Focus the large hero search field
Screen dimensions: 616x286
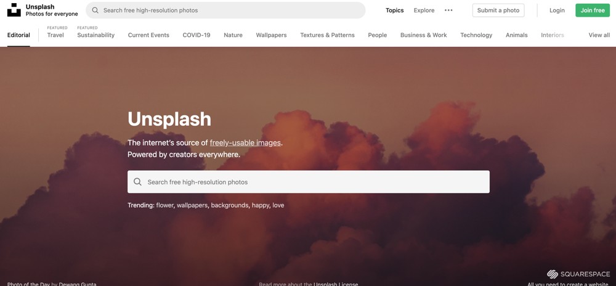pos(309,182)
